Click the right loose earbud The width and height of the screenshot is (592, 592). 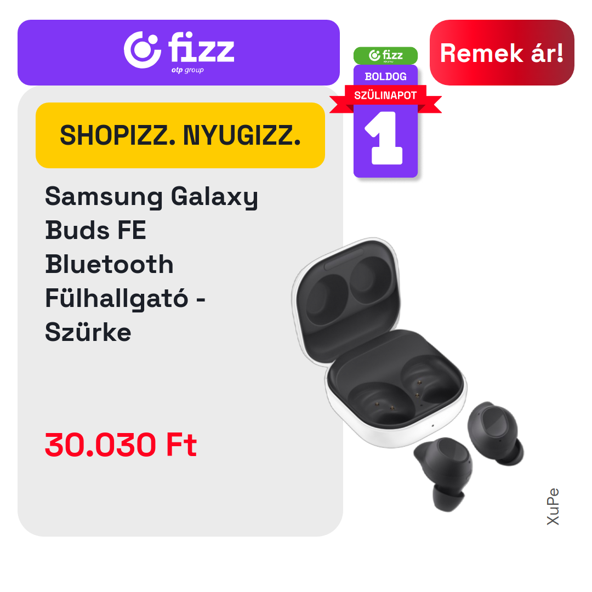coord(496,433)
